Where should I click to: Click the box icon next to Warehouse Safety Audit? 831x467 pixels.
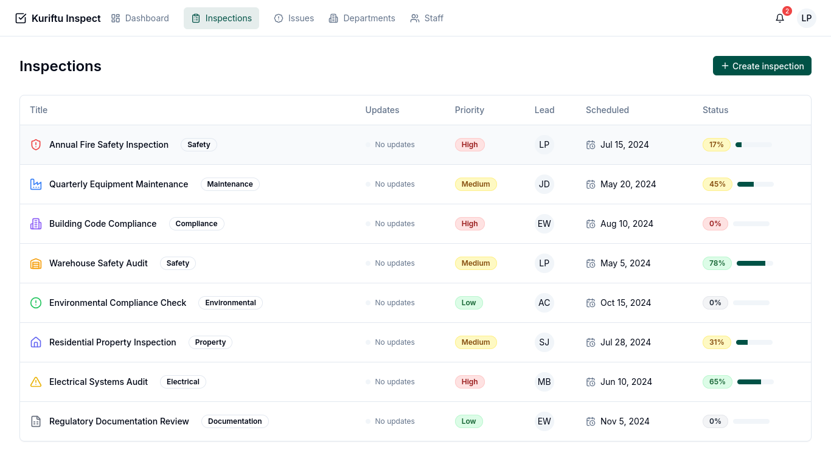coord(36,263)
